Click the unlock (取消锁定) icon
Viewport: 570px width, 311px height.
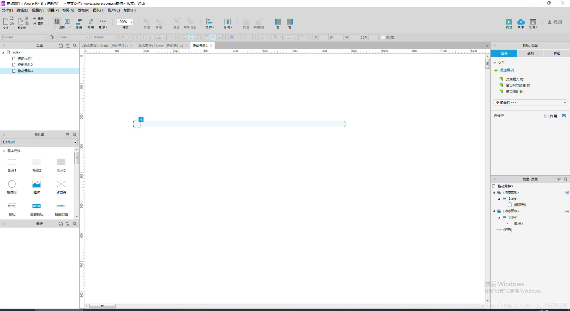coord(259,21)
